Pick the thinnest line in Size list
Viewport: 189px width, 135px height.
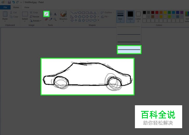[x=129, y=27]
